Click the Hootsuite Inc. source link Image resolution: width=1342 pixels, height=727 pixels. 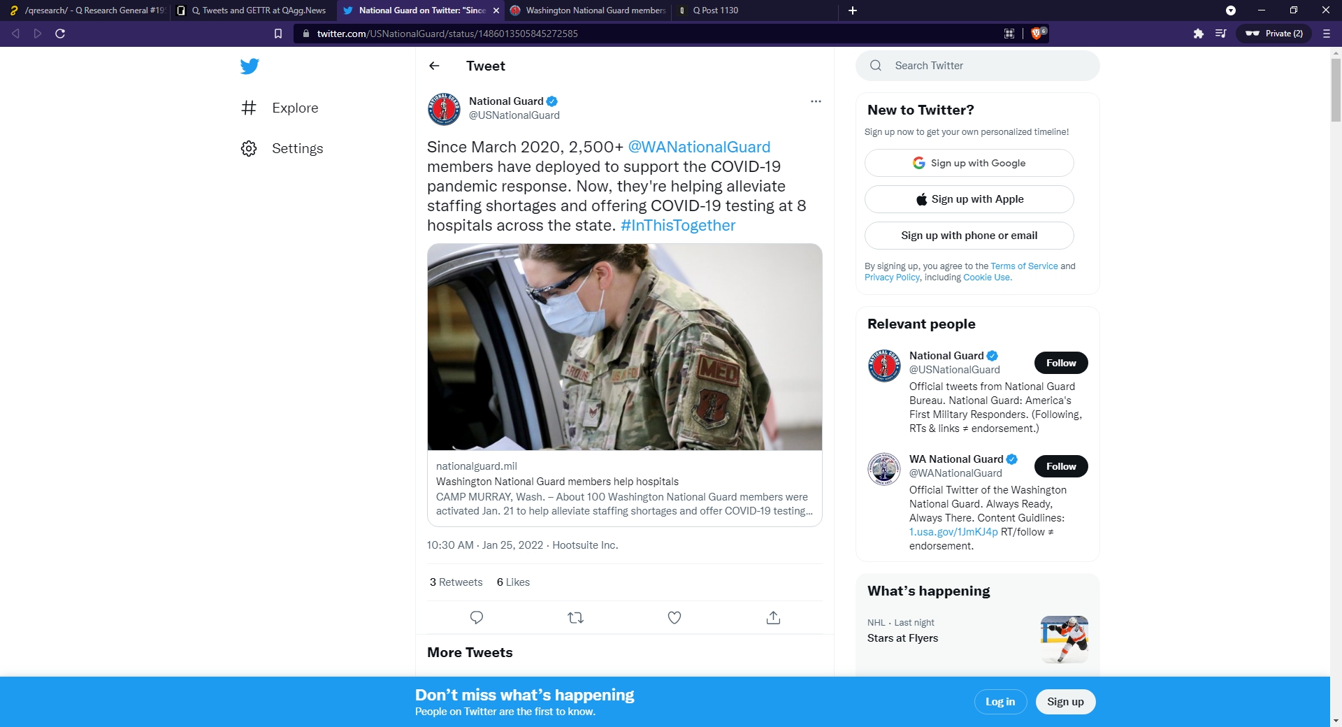585,545
